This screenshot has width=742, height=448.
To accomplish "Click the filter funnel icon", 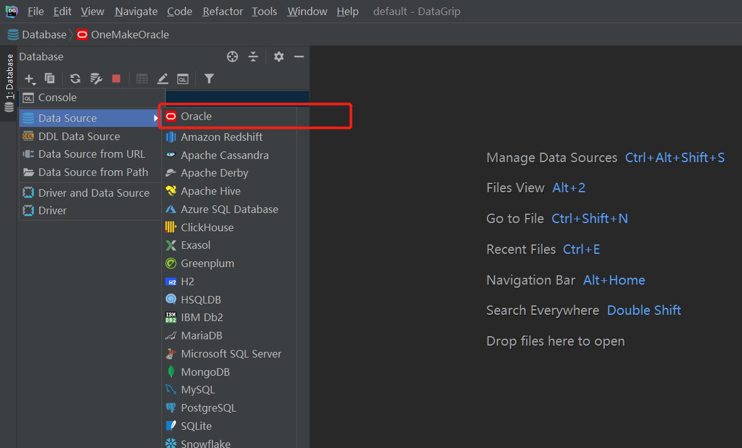I will [x=209, y=79].
